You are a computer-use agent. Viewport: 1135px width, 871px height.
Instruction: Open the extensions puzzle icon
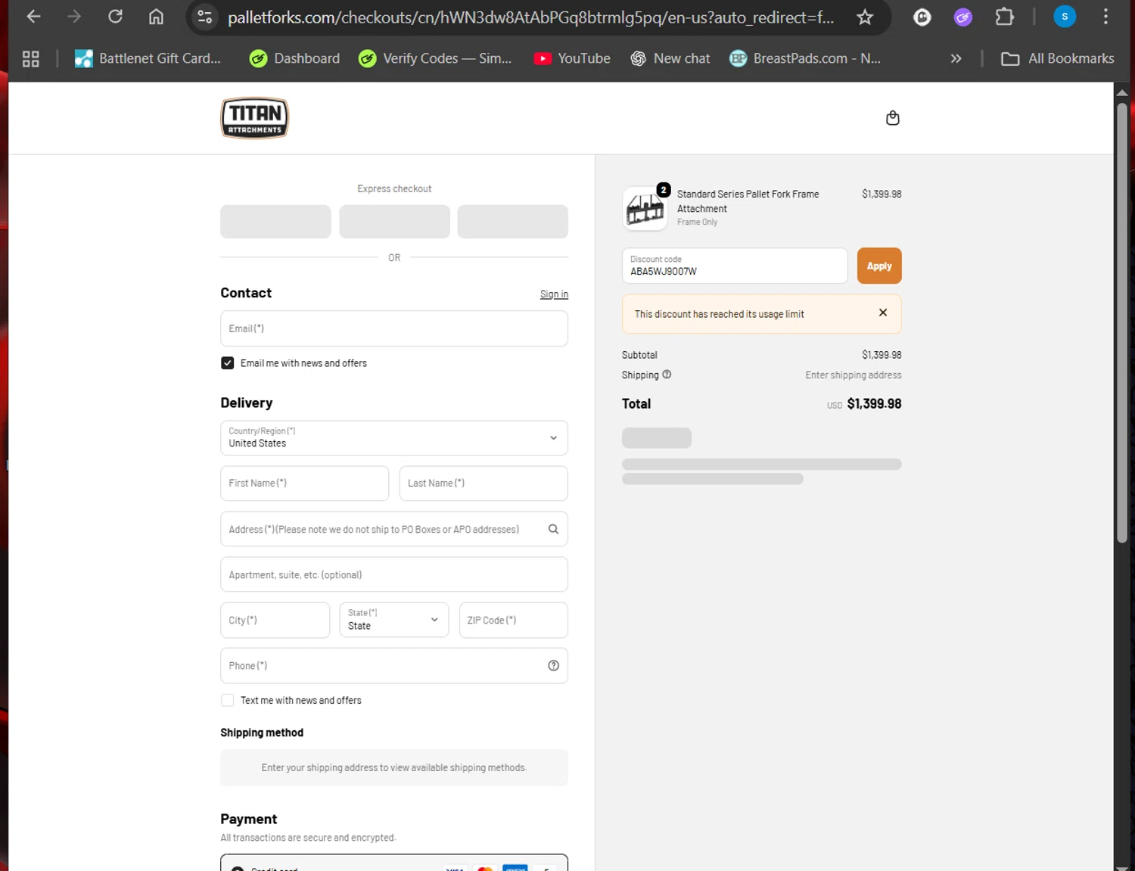(1004, 17)
